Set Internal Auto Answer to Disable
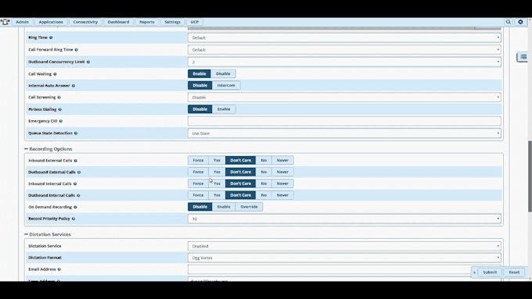 199,85
